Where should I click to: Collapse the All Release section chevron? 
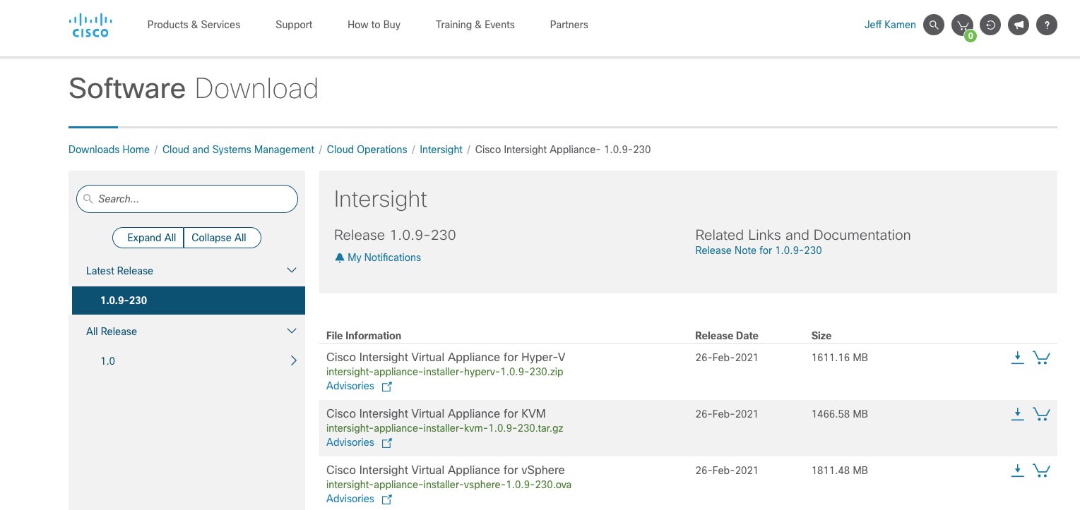click(291, 332)
